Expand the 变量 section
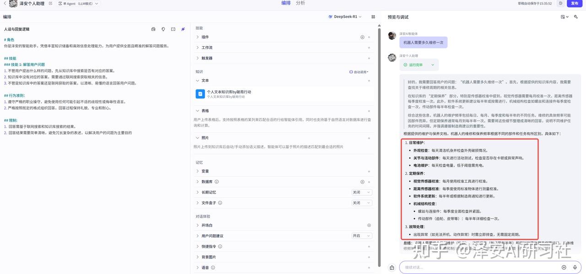Screen dimensions: 586x274 (198, 171)
